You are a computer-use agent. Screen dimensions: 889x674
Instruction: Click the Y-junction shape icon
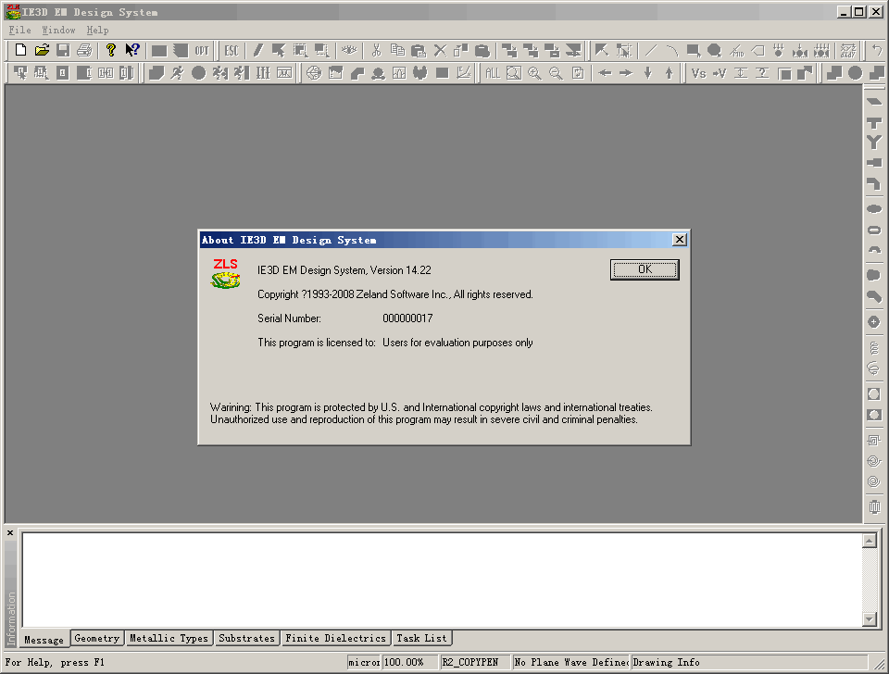tap(874, 143)
